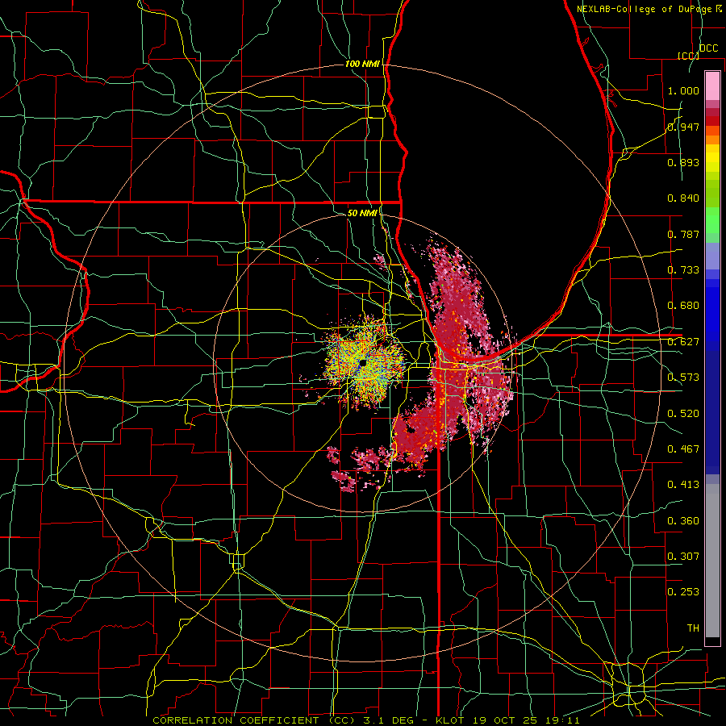Select the 0.573 color scale value

[683, 378]
